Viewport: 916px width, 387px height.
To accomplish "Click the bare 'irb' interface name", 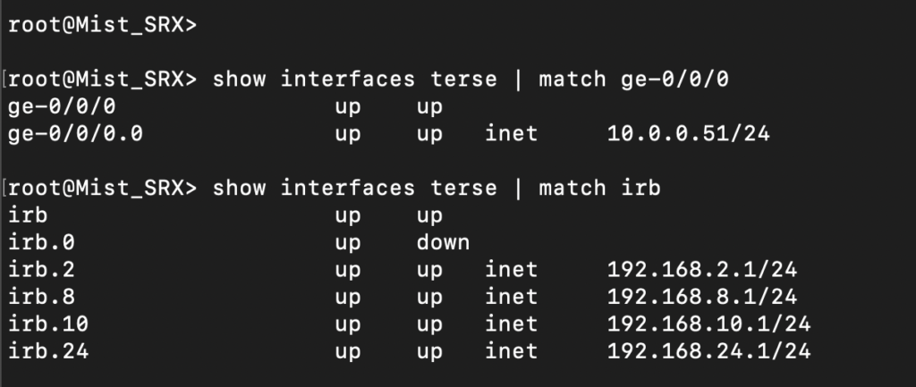I will [32, 215].
